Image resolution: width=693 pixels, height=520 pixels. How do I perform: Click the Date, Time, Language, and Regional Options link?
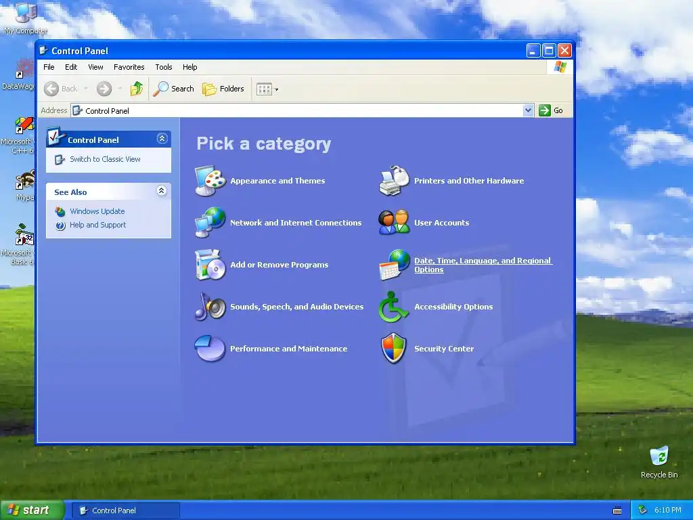(483, 265)
